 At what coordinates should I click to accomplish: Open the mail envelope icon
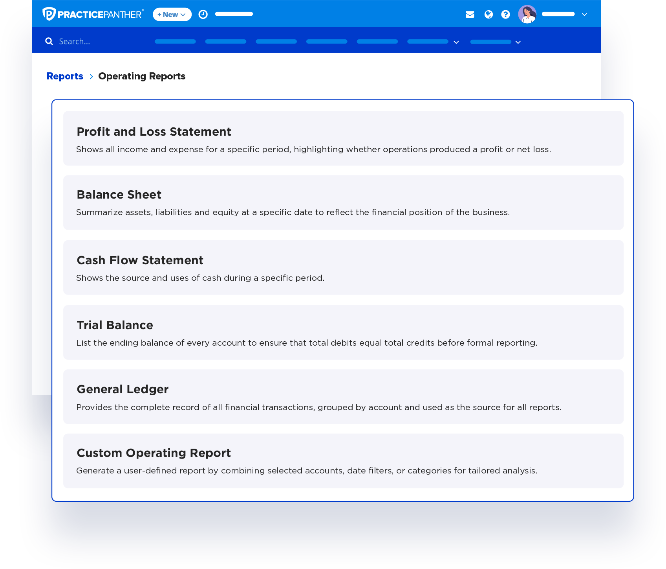tap(470, 15)
